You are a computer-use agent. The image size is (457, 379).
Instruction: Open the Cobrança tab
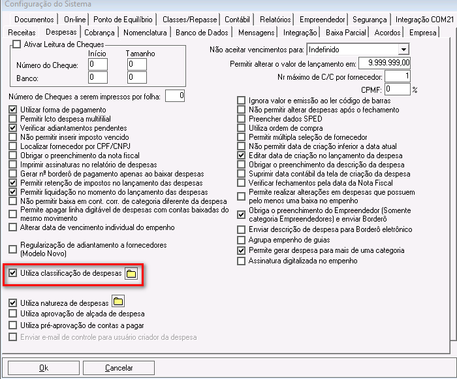coord(99,33)
